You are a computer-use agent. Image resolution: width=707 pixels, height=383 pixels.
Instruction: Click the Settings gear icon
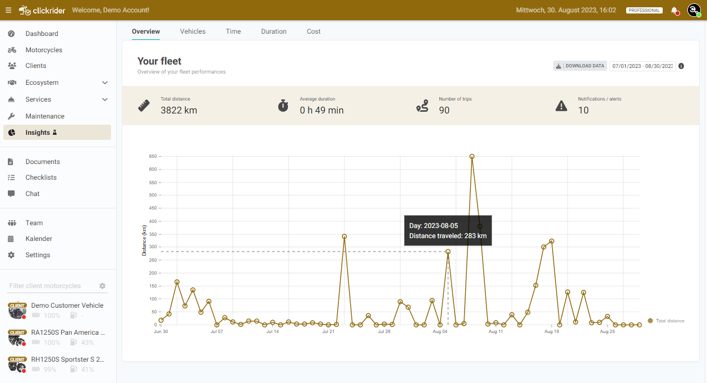point(11,255)
